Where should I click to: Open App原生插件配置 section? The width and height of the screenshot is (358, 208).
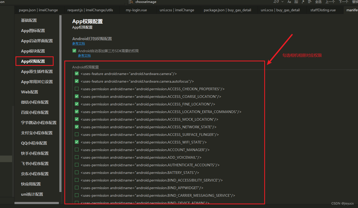[x=37, y=72]
